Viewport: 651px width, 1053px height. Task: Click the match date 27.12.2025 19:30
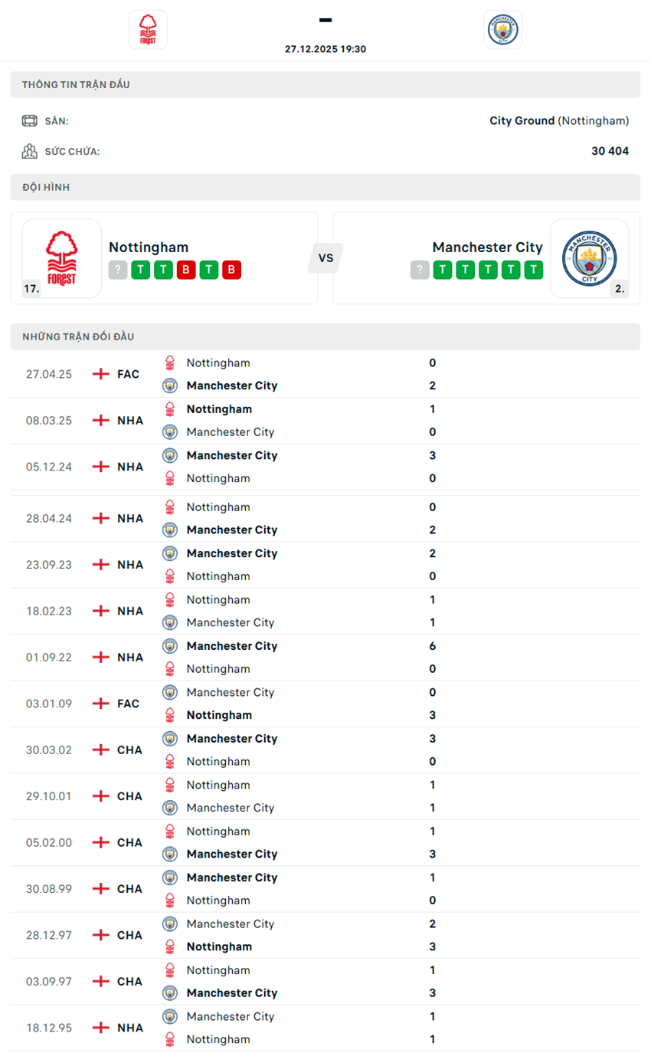click(x=325, y=48)
